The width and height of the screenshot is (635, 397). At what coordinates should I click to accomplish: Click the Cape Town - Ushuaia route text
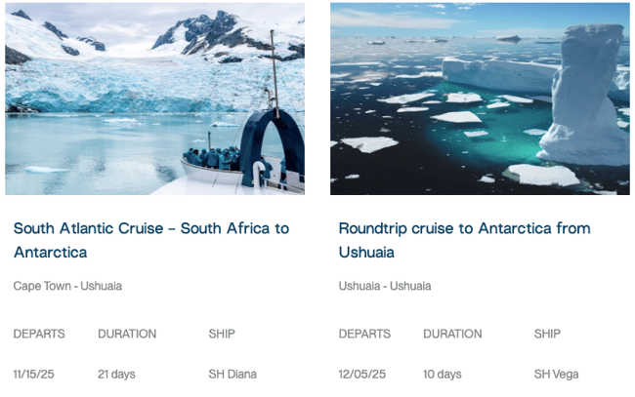(67, 286)
